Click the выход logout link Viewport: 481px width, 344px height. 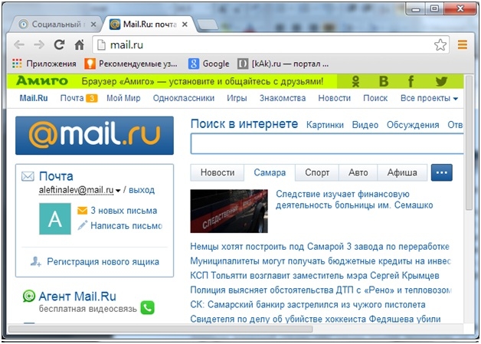[x=142, y=190]
